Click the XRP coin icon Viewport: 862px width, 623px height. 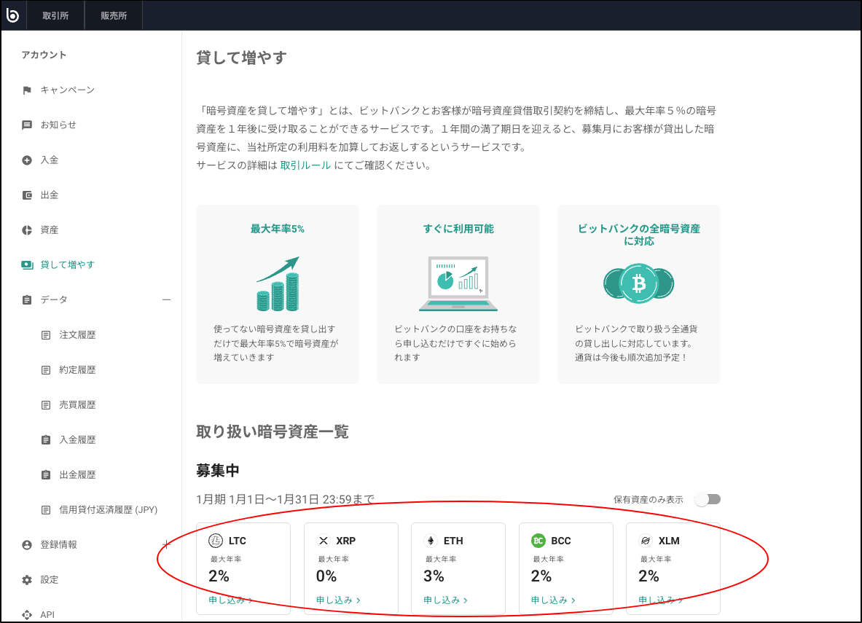(324, 541)
